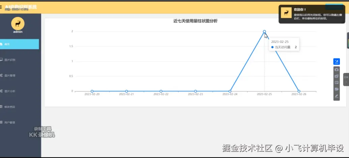The width and height of the screenshot is (349, 158).
Task: Click the y-axis label 0.5
Action: (x=71, y=76)
